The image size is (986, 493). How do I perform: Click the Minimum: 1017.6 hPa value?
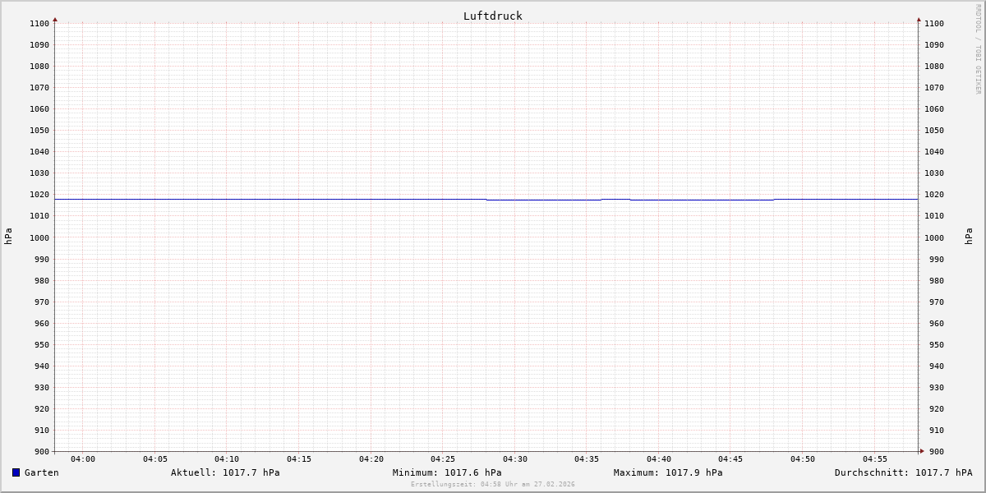(447, 472)
